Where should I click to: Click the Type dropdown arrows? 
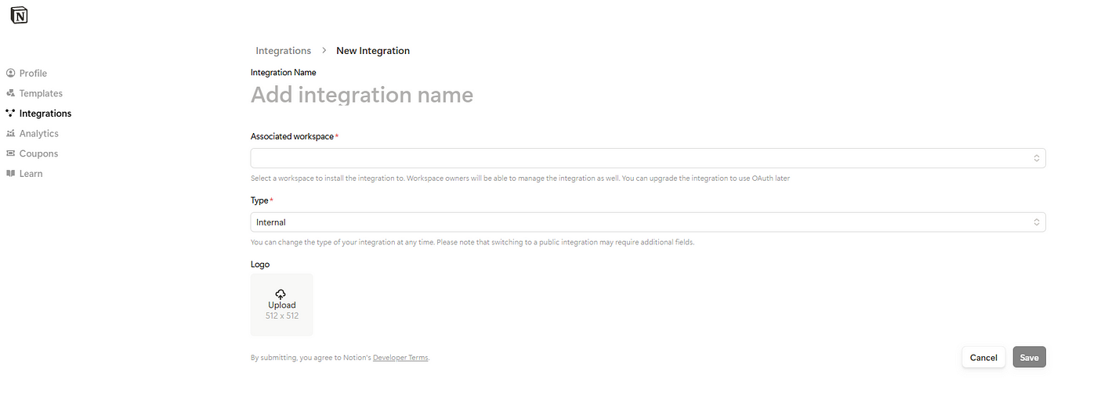pyautogui.click(x=1037, y=222)
